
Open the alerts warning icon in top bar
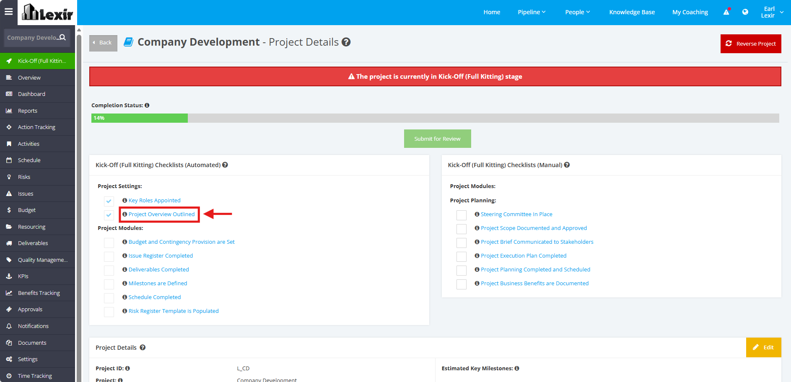click(x=726, y=12)
